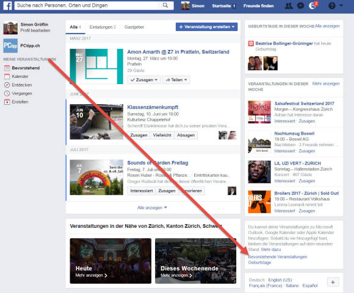Expand the Alle anzeigen events list

(x=152, y=208)
